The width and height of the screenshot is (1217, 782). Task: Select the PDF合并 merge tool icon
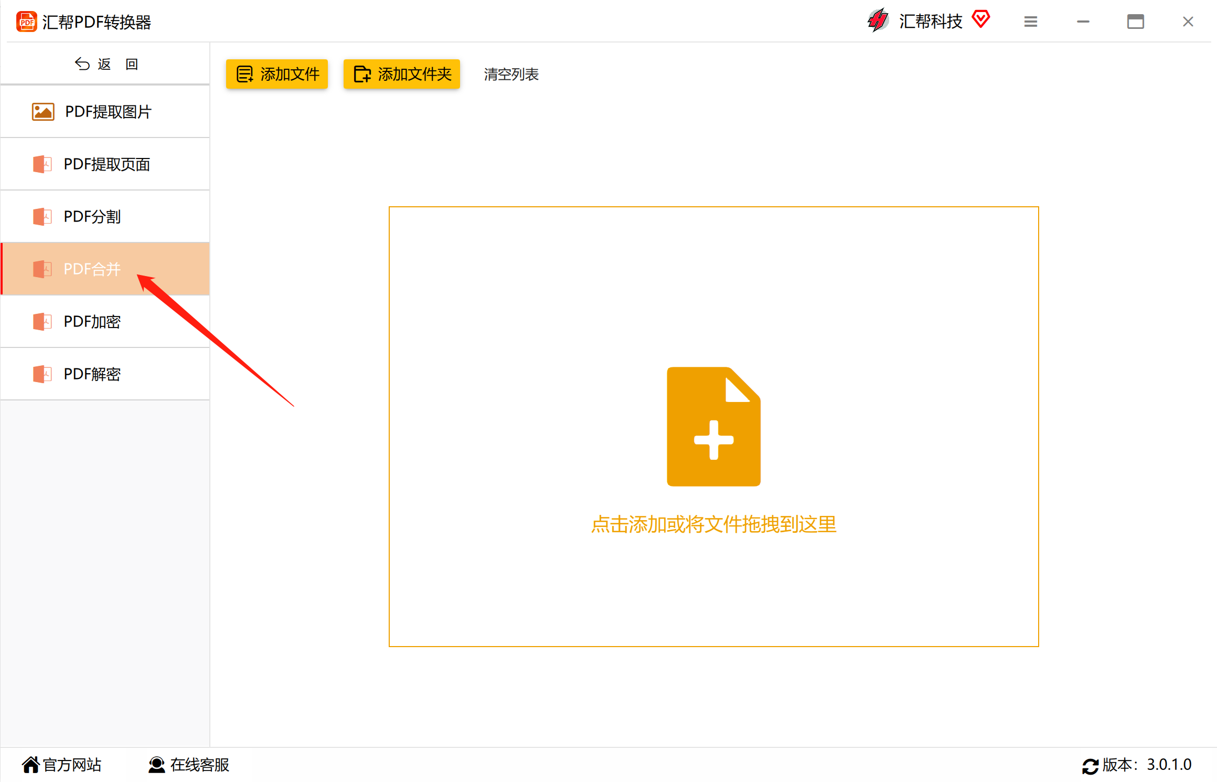(x=42, y=269)
